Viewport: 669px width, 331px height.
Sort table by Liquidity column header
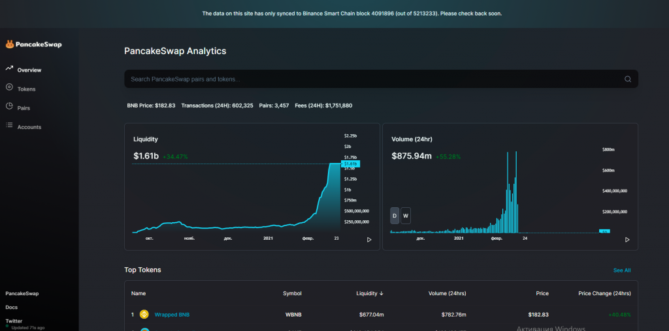(370, 293)
